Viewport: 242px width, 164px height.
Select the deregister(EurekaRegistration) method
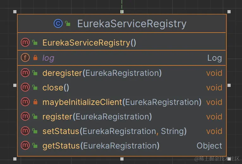[x=102, y=73]
